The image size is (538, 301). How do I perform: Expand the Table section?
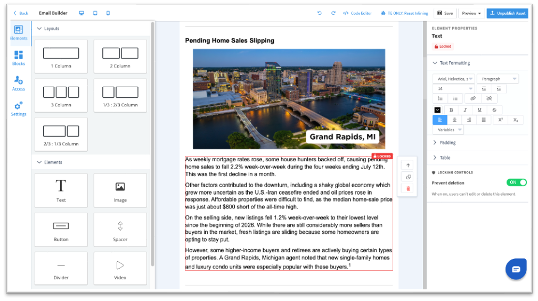click(x=442, y=157)
